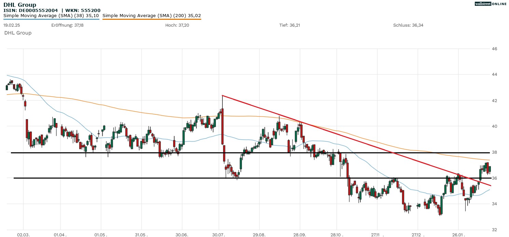This screenshot has width=509, height=237.
Task: Click the 02.03. date on x-axis
Action: [x=23, y=235]
